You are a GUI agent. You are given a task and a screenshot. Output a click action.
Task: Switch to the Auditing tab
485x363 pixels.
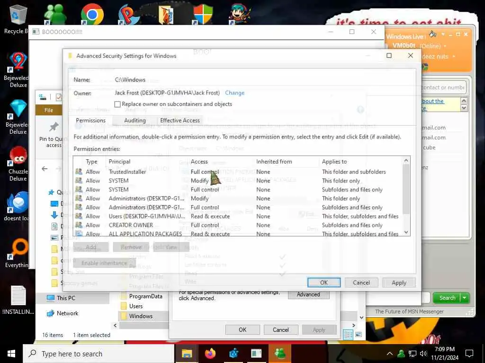[x=135, y=121]
